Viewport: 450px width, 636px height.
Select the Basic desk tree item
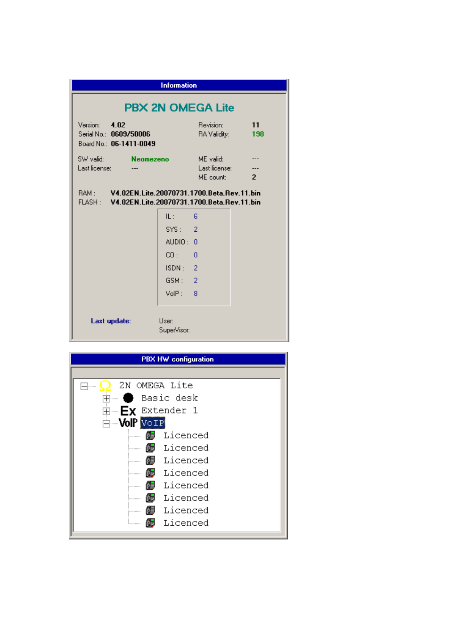click(170, 398)
